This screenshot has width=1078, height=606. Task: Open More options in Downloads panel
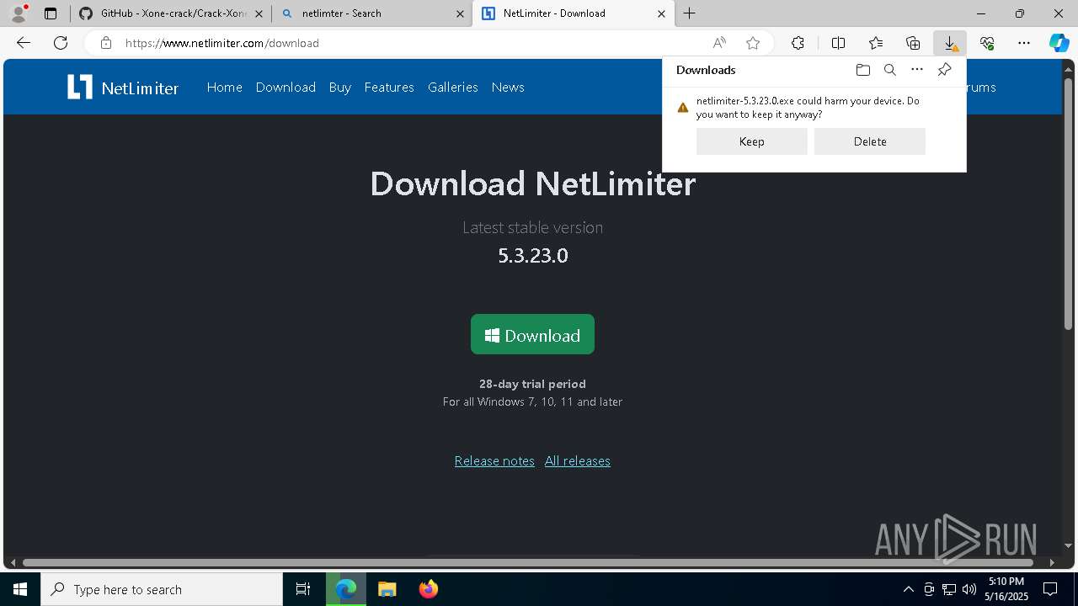tap(917, 70)
